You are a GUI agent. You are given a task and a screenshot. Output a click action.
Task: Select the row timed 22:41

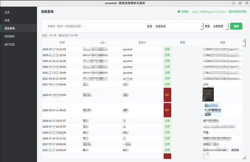pyautogui.click(x=142, y=55)
